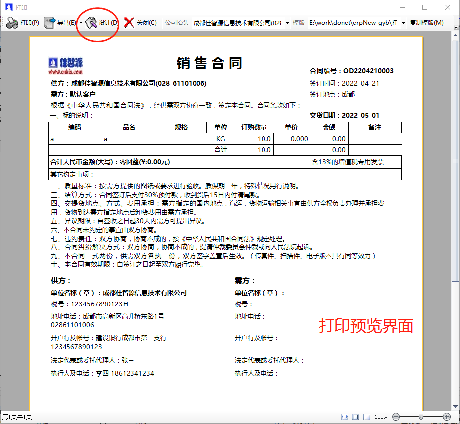Image resolution: width=460 pixels, height=424 pixels.
Task: Click the Export (导出) icon
Action: coord(49,23)
